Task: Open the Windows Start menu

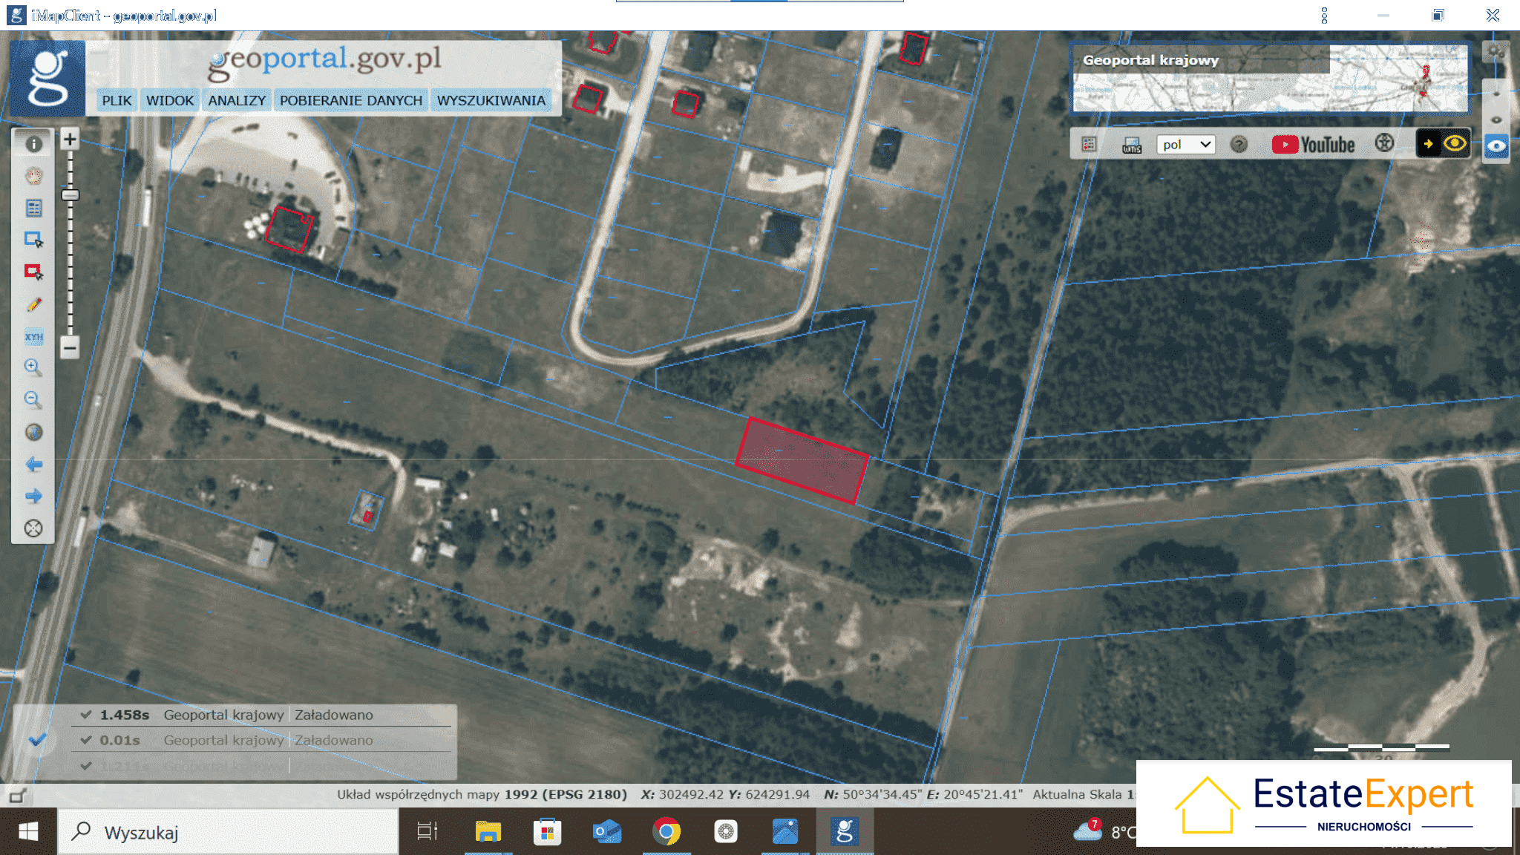Action: [x=28, y=832]
